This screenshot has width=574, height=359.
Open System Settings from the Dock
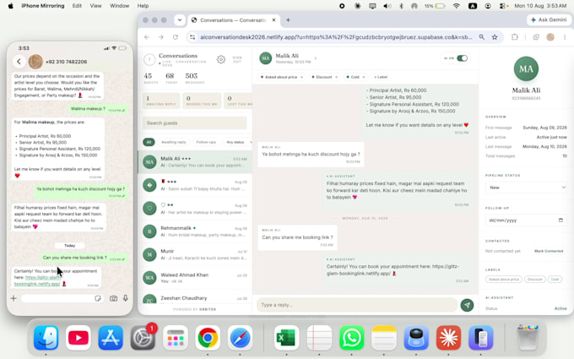[143, 337]
